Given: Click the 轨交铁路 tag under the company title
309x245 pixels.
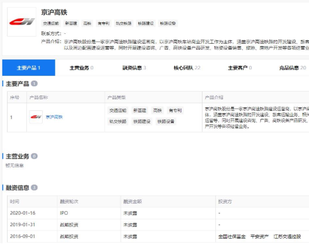Looking at the screenshot, I should coord(123,23).
